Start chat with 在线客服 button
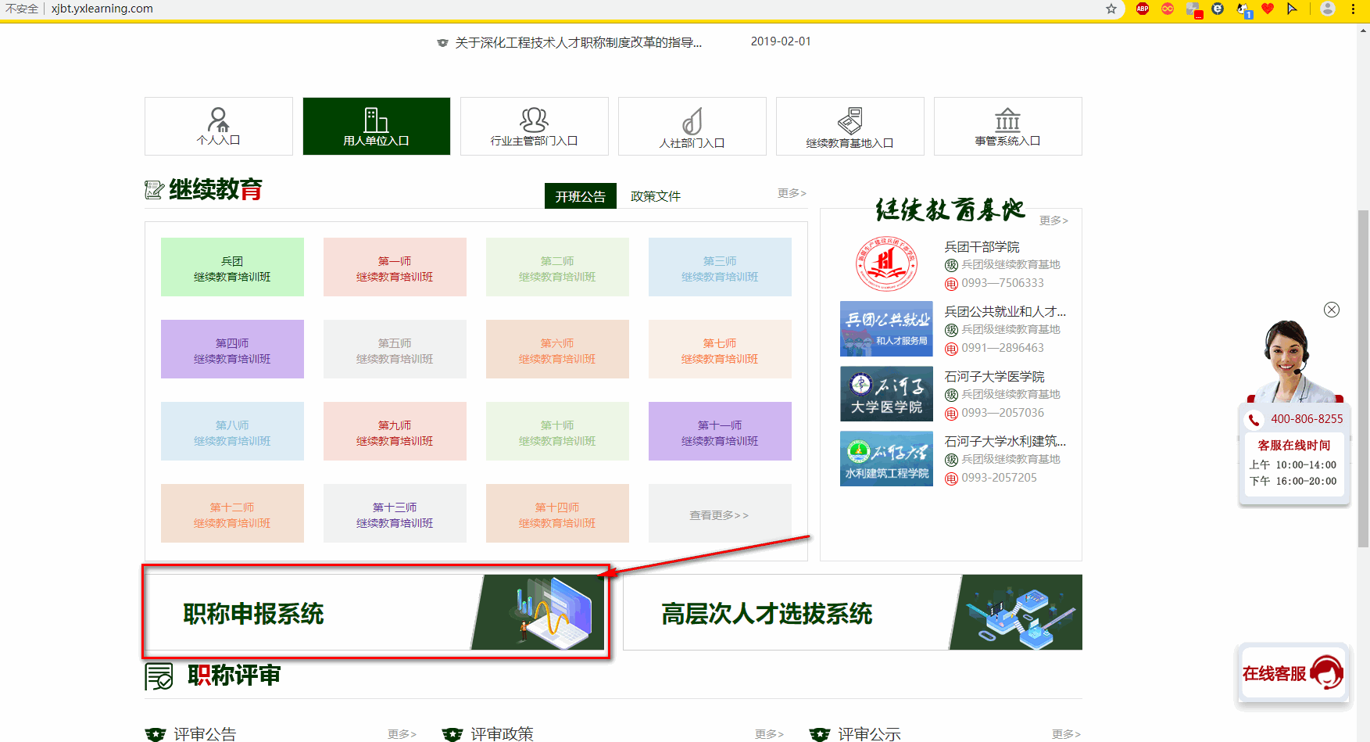This screenshot has width=1370, height=742. pos(1293,673)
